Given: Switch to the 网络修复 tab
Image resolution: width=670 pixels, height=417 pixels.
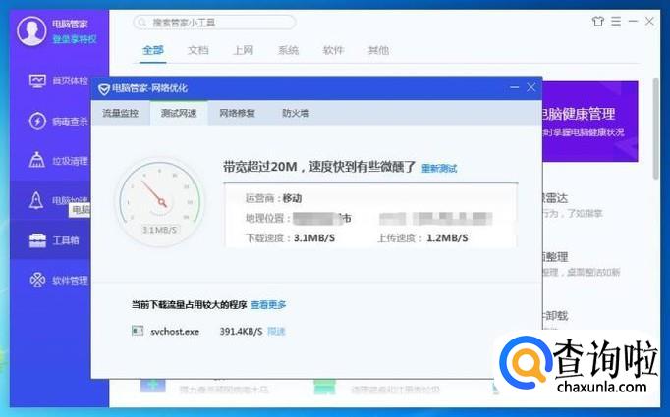Looking at the screenshot, I should (x=237, y=113).
